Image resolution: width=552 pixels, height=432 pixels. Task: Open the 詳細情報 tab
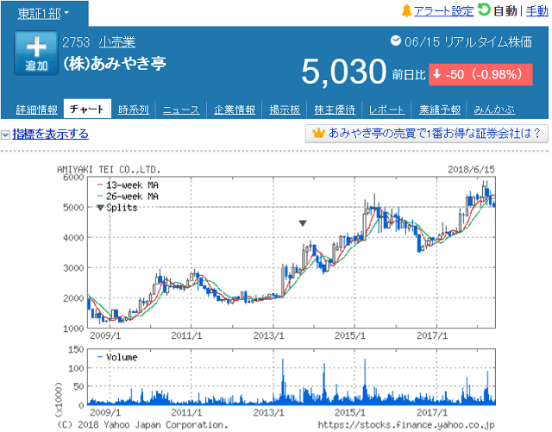36,110
